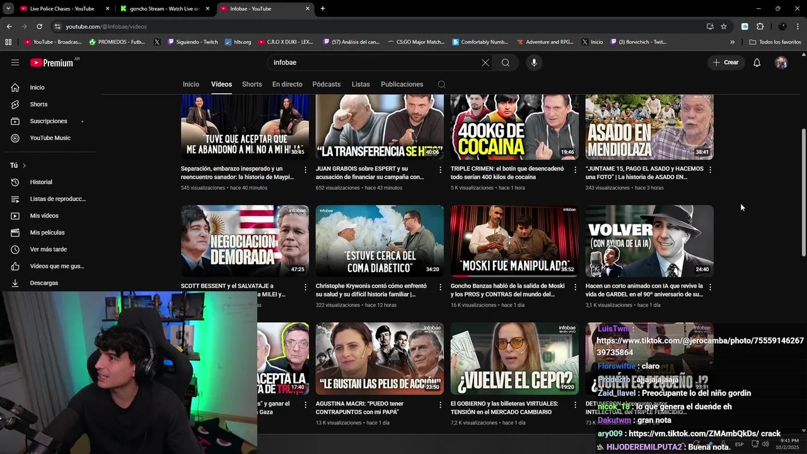The image size is (807, 454).
Task: Open hltv.org bookmark
Action: coord(238,42)
